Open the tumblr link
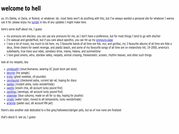 [35, 22]
